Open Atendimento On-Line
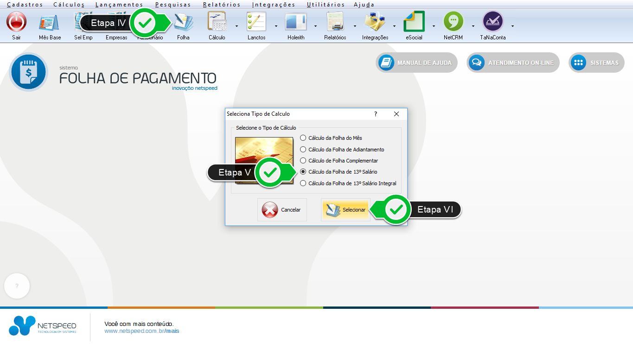 (513, 63)
